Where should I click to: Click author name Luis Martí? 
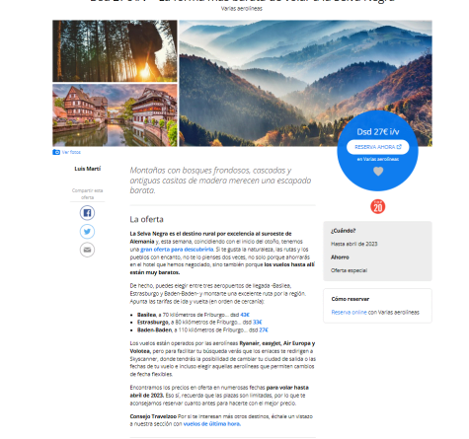click(87, 169)
